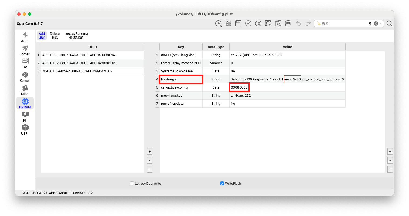This screenshot has width=409, height=216.
Task: Enable the LegacyOverwrite checkbox
Action: point(132,183)
